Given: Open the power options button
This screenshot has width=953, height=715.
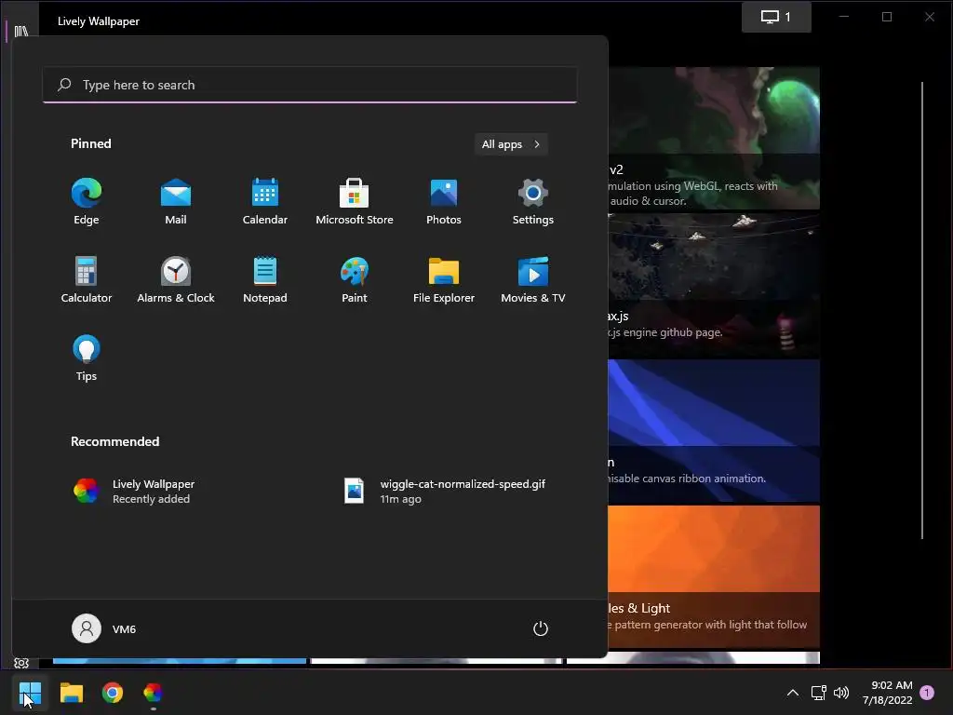Looking at the screenshot, I should 541,628.
